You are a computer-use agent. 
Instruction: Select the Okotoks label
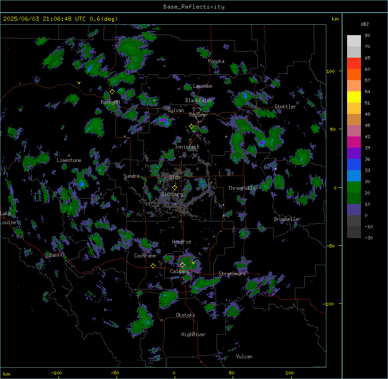point(185,315)
